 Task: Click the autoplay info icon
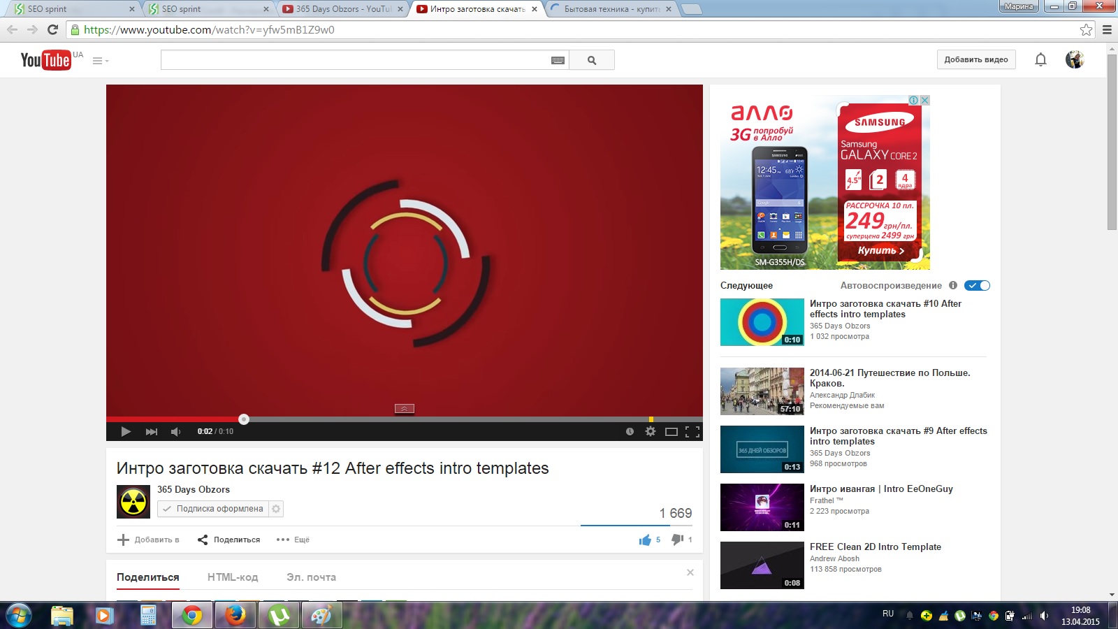coord(952,285)
